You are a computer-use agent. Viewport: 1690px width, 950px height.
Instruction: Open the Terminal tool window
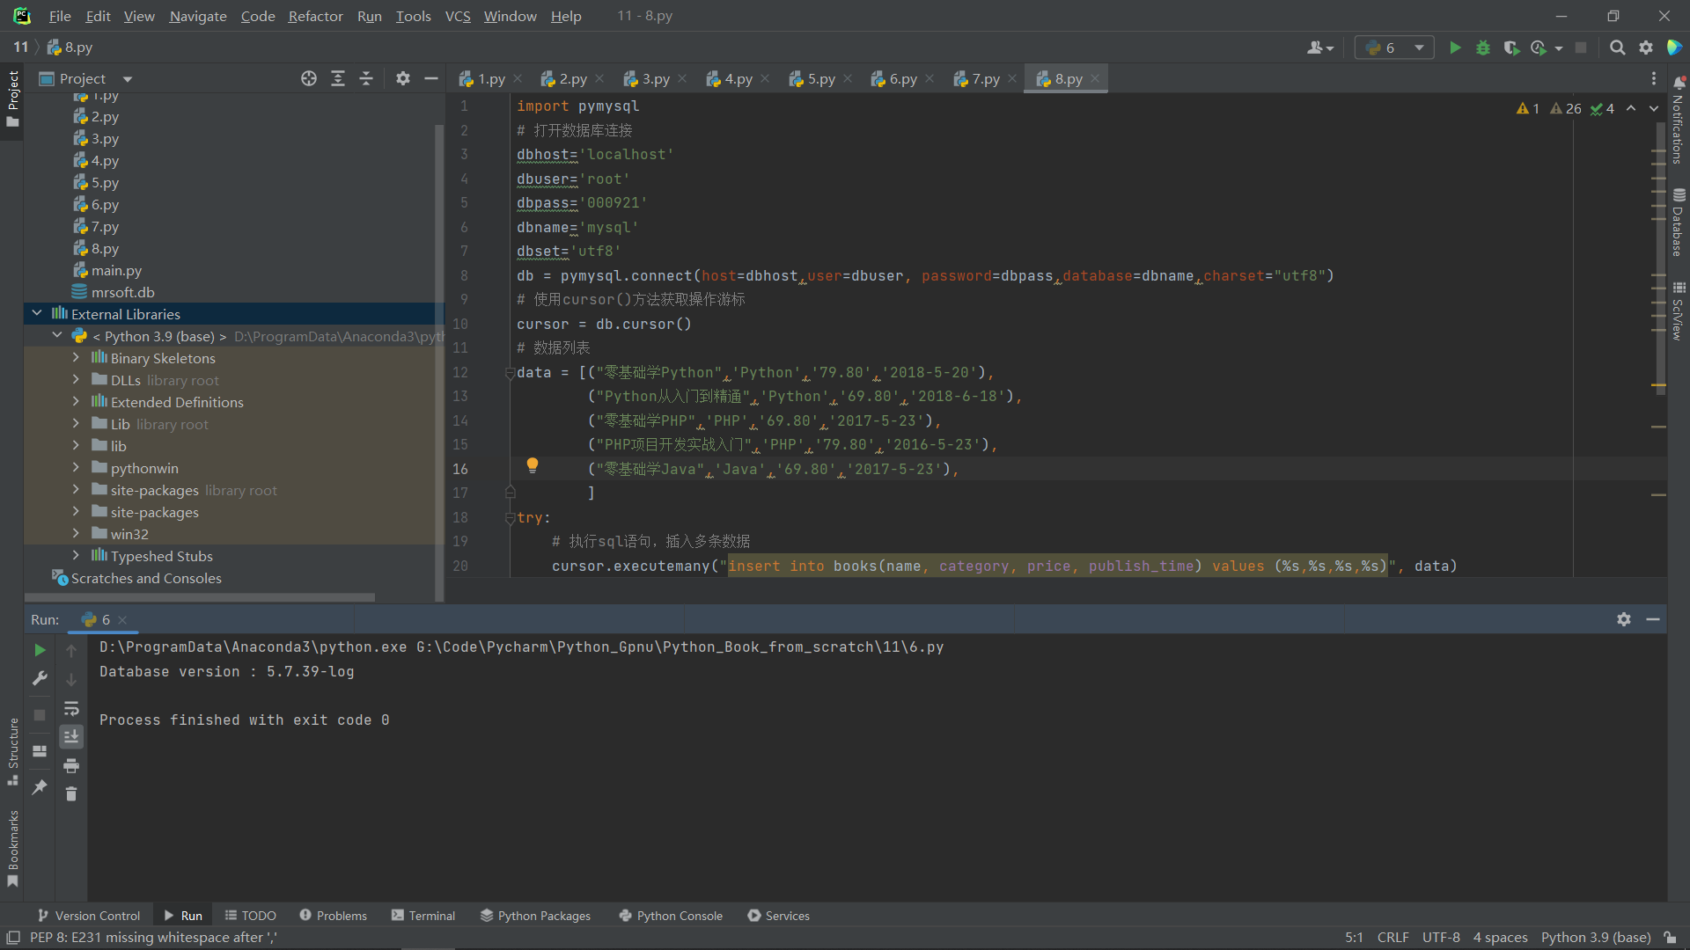[423, 916]
